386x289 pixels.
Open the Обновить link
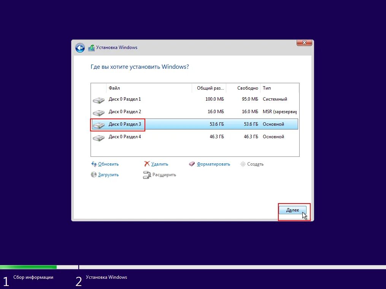pyautogui.click(x=108, y=164)
